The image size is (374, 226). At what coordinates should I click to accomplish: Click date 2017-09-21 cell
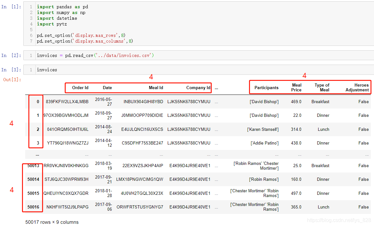click(x=104, y=179)
